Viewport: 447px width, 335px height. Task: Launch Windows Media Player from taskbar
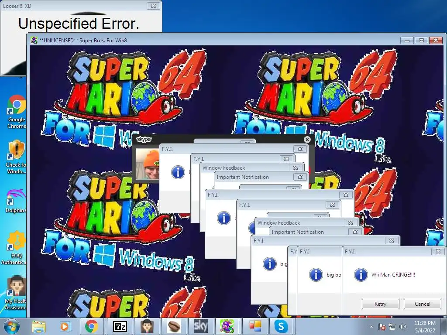(65, 326)
